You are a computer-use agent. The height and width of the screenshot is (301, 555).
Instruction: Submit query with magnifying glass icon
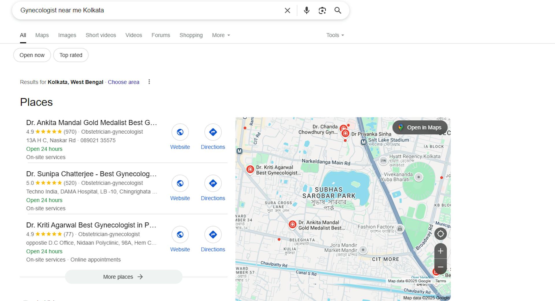[338, 10]
